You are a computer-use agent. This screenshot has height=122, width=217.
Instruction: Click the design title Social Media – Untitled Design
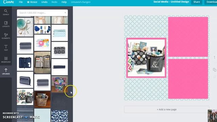171,2
